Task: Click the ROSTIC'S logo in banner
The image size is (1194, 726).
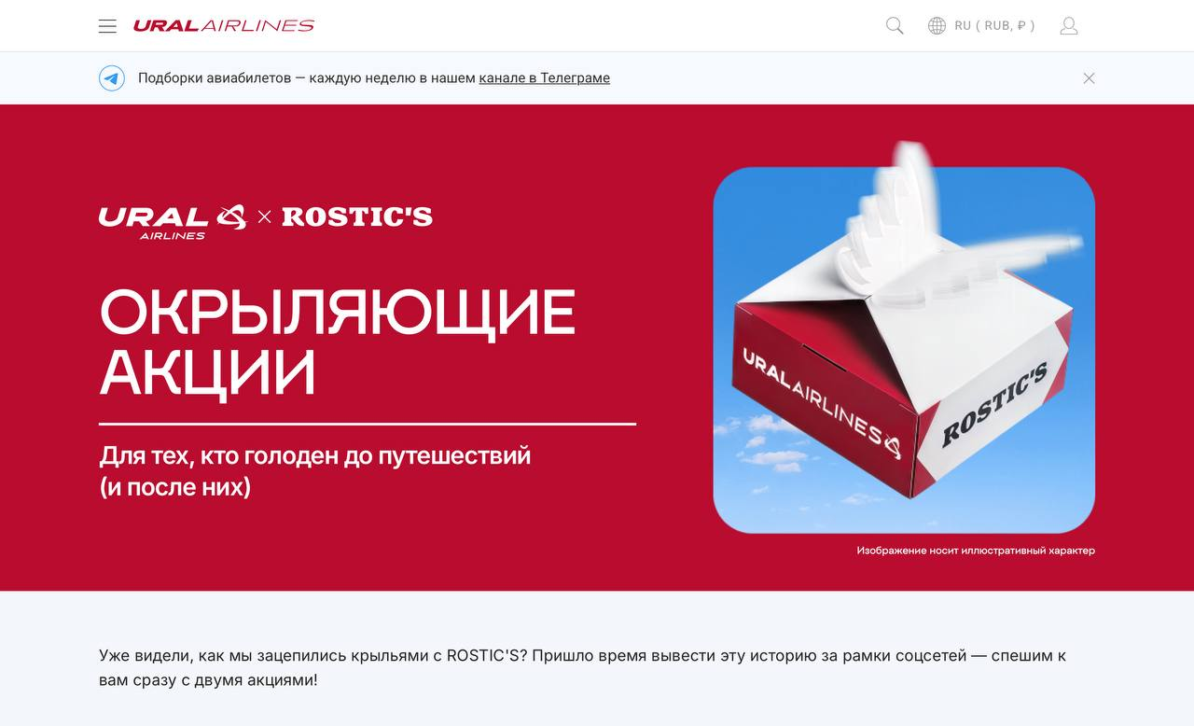Action: pos(357,216)
